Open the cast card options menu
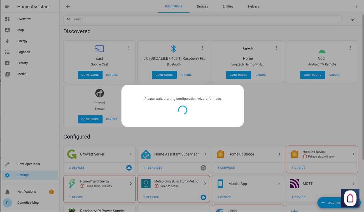364x212 pixels. click(128, 48)
